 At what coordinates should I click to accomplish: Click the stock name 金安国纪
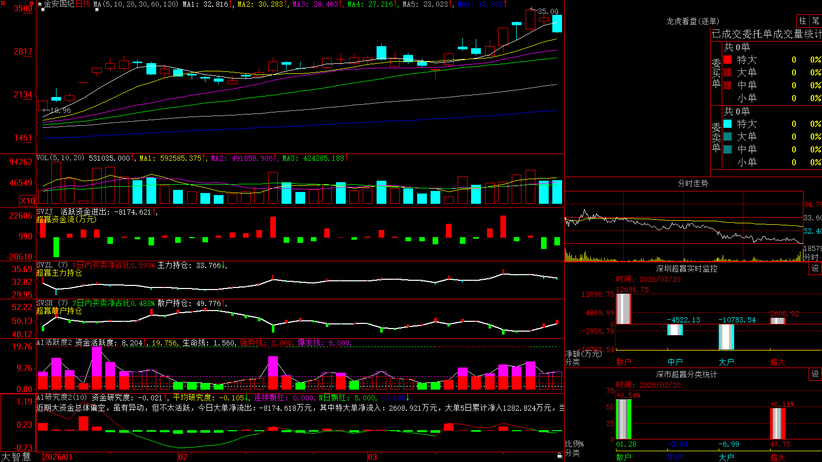click(59, 4)
